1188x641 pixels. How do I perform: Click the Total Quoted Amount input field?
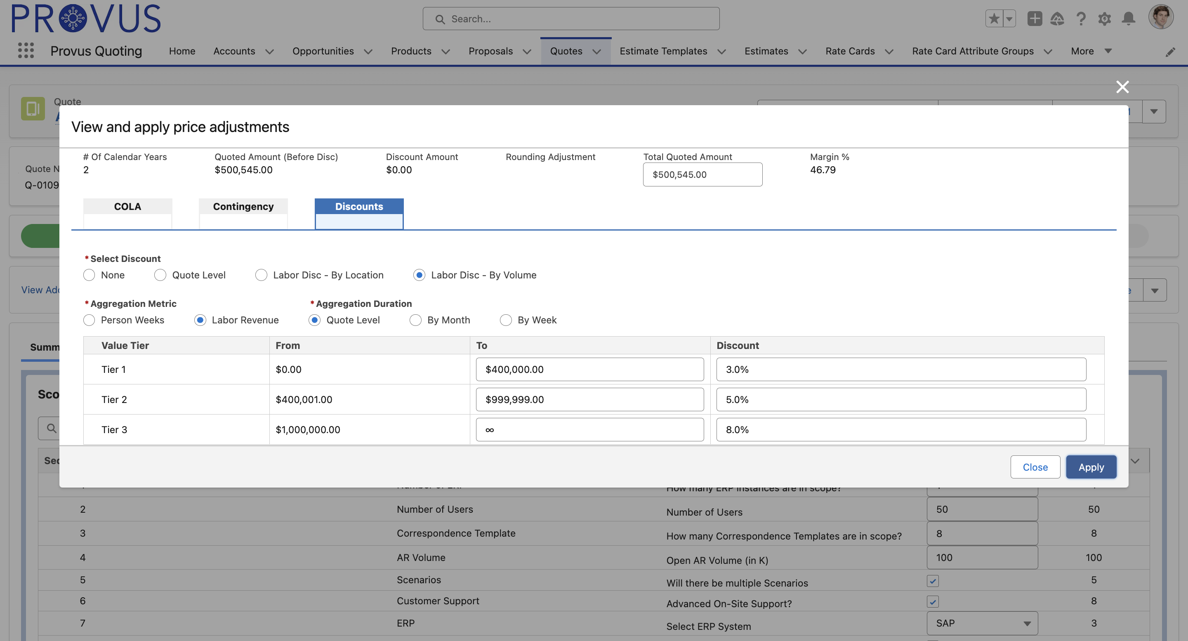pyautogui.click(x=702, y=174)
